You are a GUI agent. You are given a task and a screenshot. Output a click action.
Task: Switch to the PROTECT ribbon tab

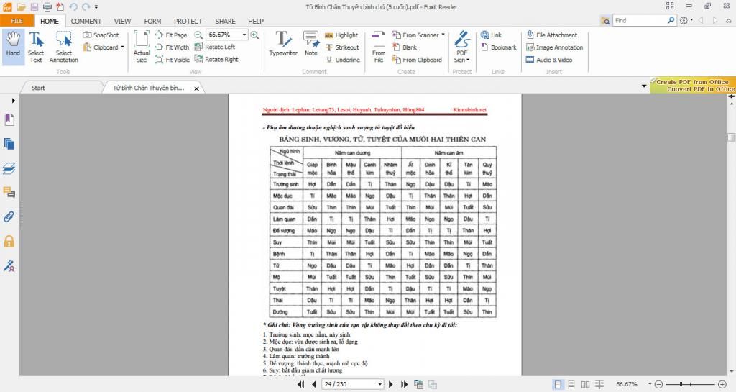(x=188, y=21)
